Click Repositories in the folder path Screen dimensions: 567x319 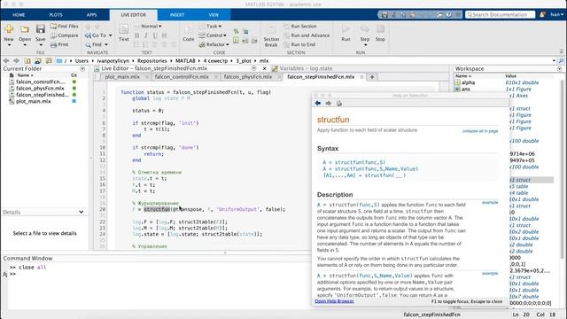[x=151, y=61]
